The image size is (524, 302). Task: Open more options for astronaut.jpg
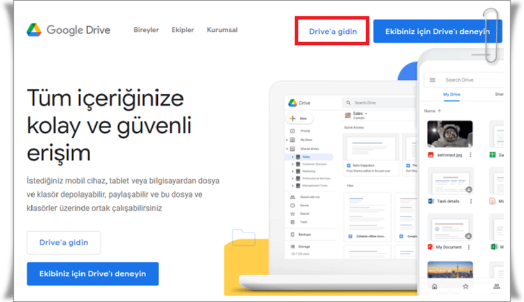[x=470, y=155]
